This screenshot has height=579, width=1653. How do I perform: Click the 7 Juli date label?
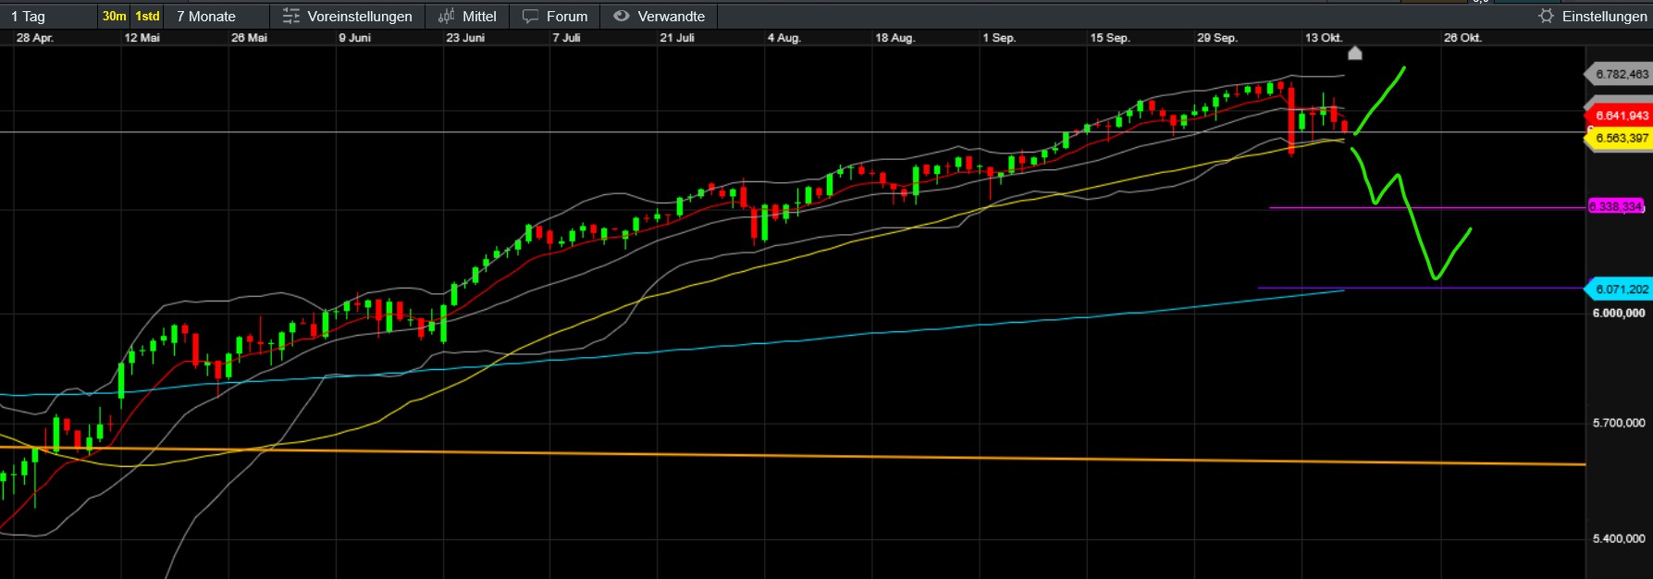[x=567, y=38]
